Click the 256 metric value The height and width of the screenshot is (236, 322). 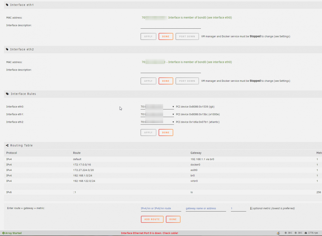point(318,192)
